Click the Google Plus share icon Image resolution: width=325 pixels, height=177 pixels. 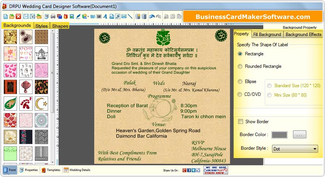click(184, 170)
